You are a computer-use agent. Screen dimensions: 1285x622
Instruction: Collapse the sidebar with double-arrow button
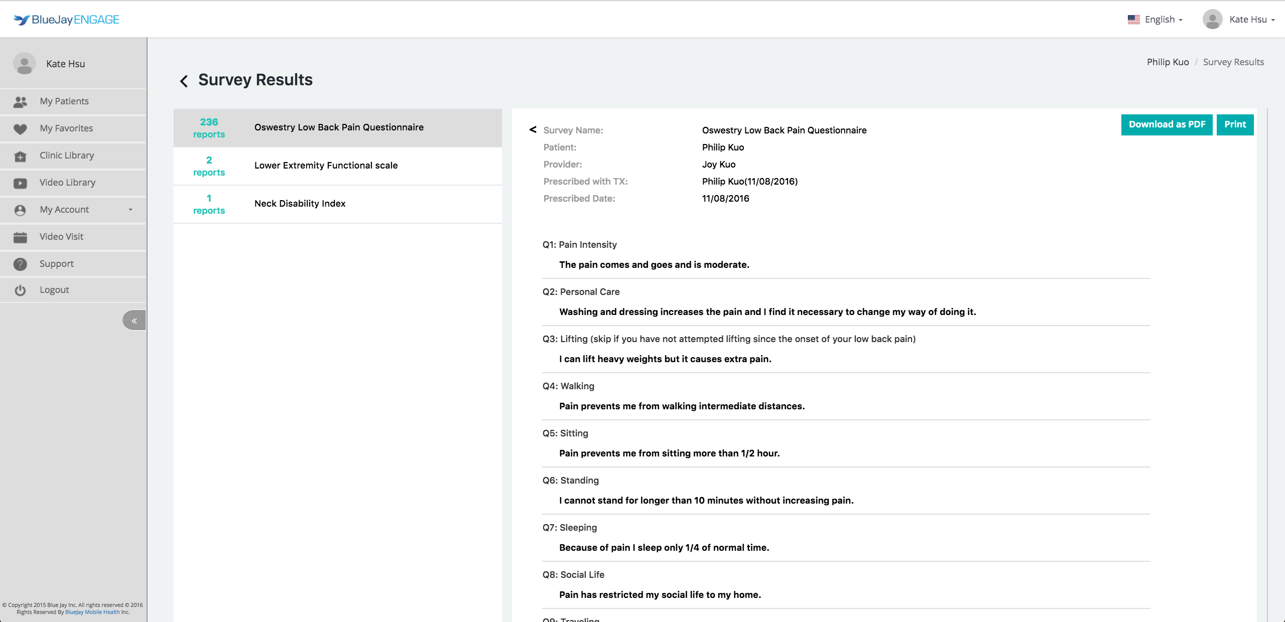(x=134, y=321)
